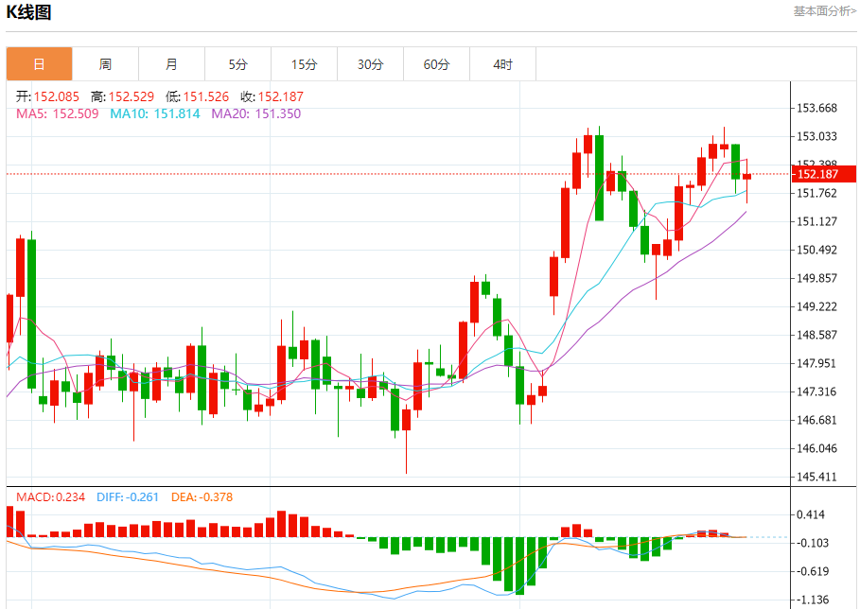Open the 月 monthly chart tab
The height and width of the screenshot is (609, 860).
coord(171,64)
